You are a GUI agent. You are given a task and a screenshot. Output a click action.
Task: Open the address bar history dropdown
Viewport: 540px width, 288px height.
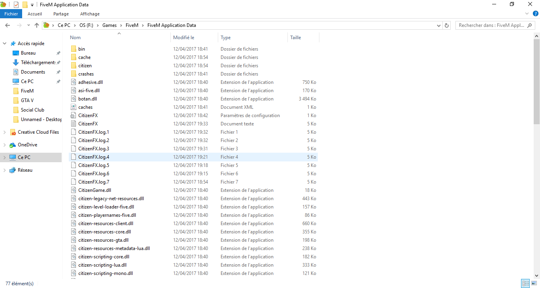pyautogui.click(x=439, y=25)
